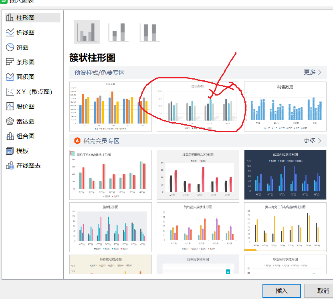
Task: Pick the dark 蓝紫色簇状柱形图 template
Action: pyautogui.click(x=285, y=175)
